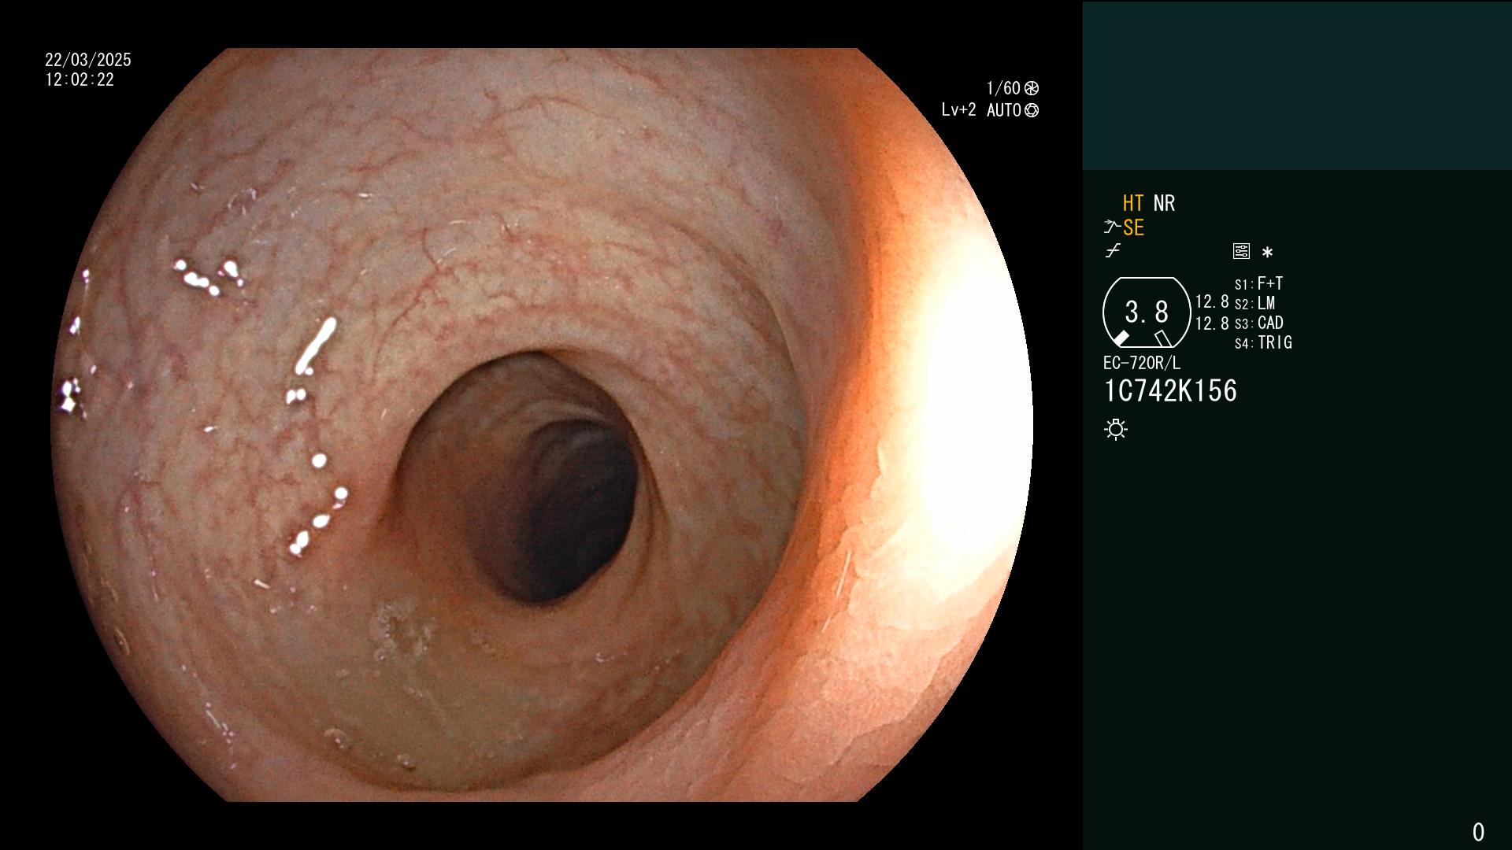Click the serial number 1C742K156
1512x850 pixels.
click(1170, 391)
